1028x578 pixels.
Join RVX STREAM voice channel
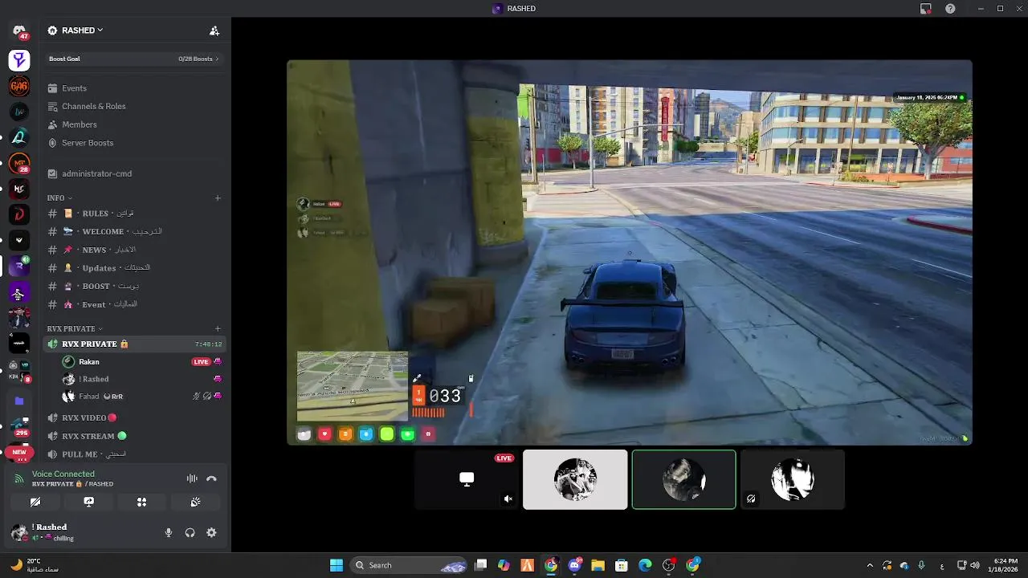coord(135,436)
